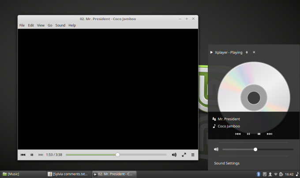Minimize the Xplayer window

180,19
